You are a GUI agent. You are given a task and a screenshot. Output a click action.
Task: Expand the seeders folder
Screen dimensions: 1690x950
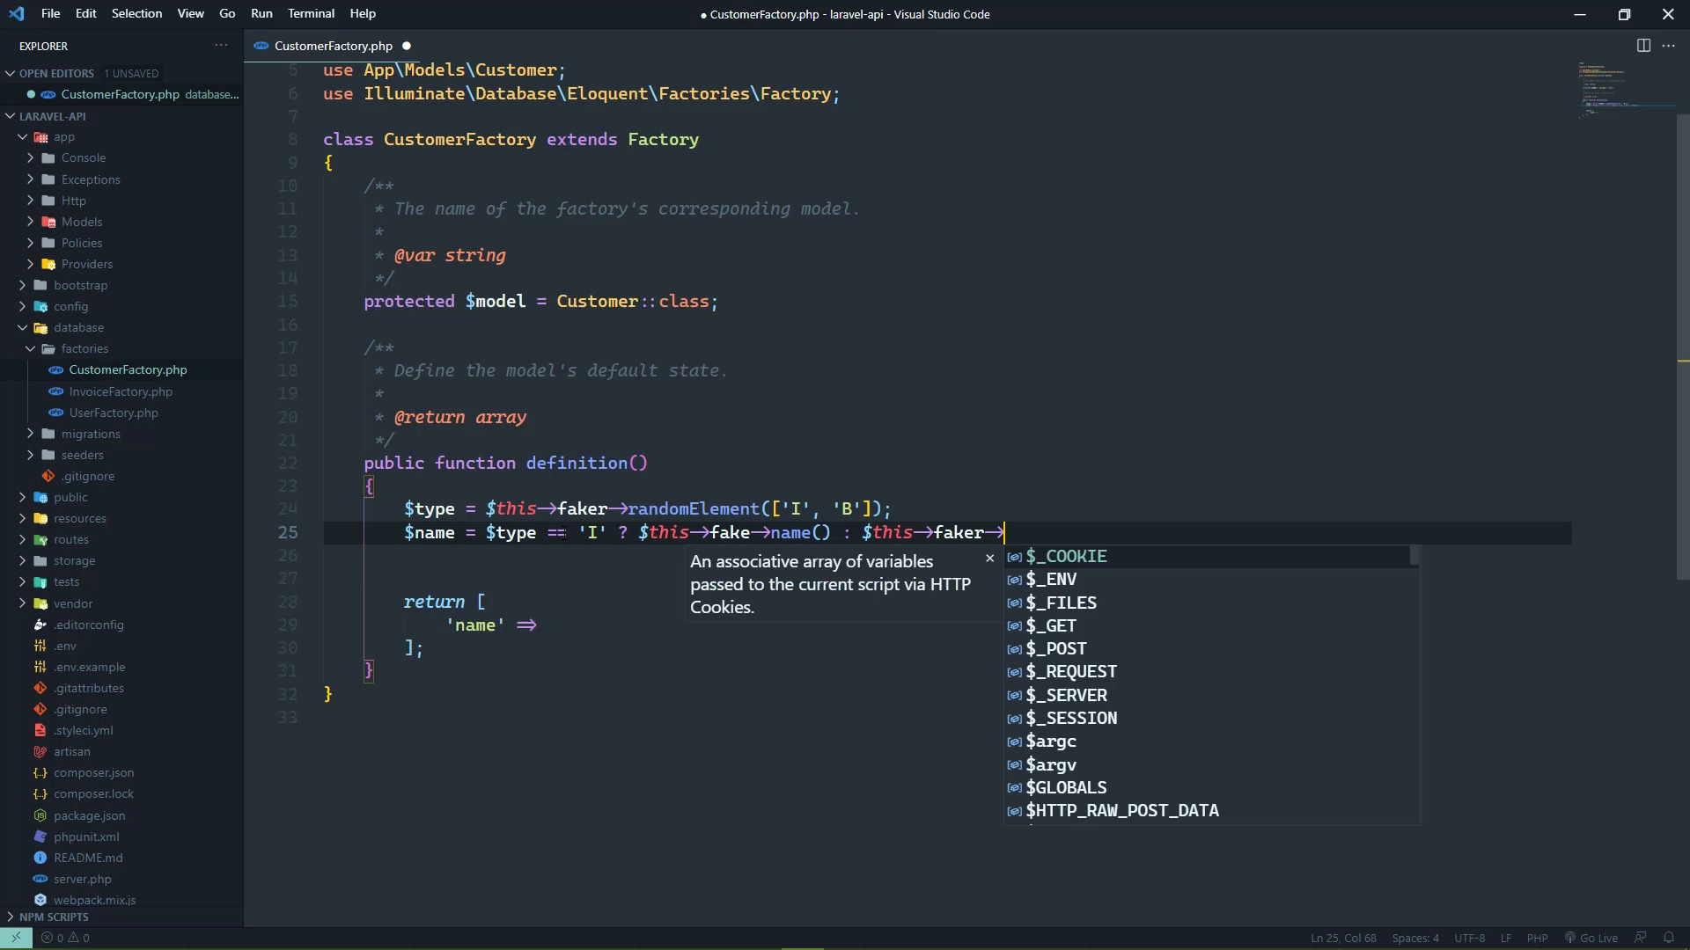83,455
